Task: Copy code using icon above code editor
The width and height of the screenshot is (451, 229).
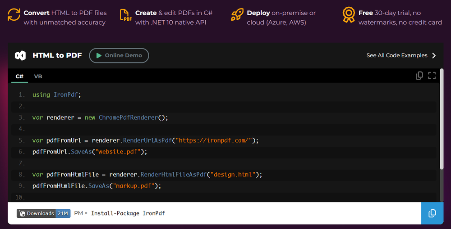Action: tap(419, 76)
